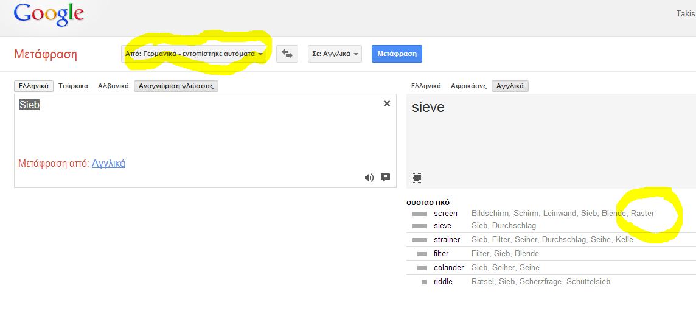Select Αλβανικά as source language
The height and width of the screenshot is (314, 696).
point(113,86)
